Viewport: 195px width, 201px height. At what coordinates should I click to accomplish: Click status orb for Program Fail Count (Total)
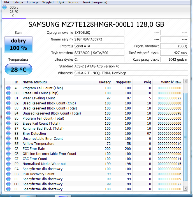8,118
